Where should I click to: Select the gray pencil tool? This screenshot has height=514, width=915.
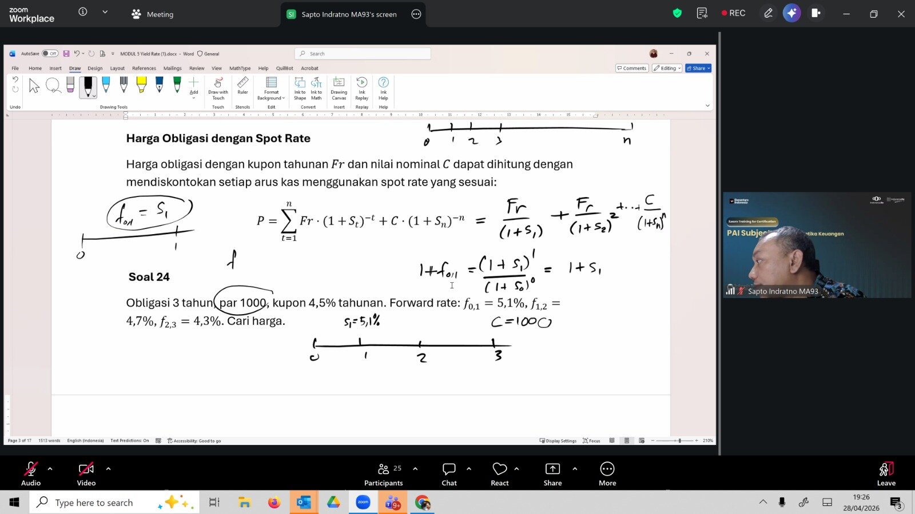tap(124, 85)
